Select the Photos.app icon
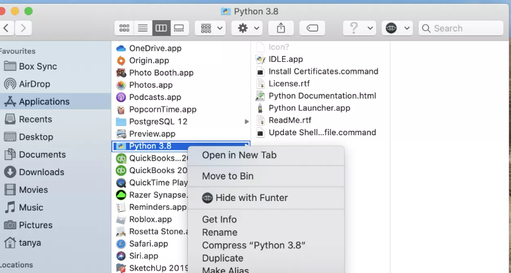The width and height of the screenshot is (511, 273). point(121,85)
